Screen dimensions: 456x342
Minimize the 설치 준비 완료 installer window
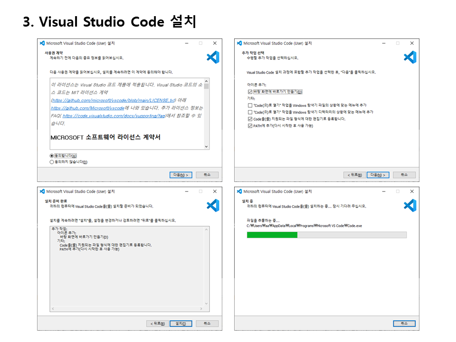187,191
